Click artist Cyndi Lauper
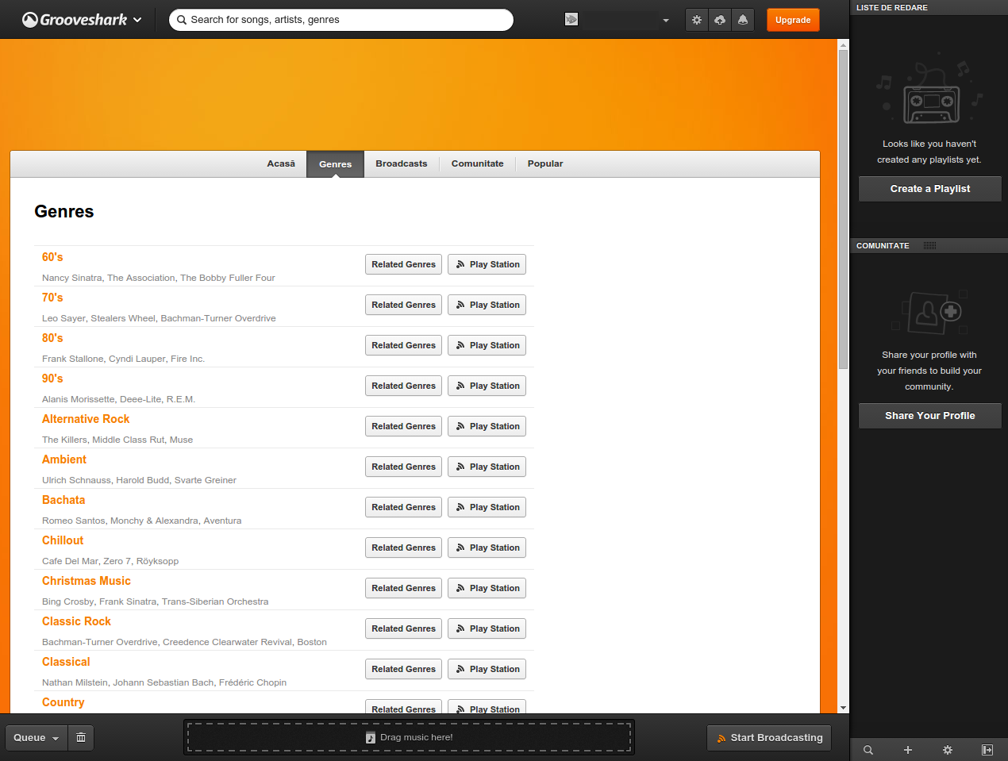 coord(137,359)
